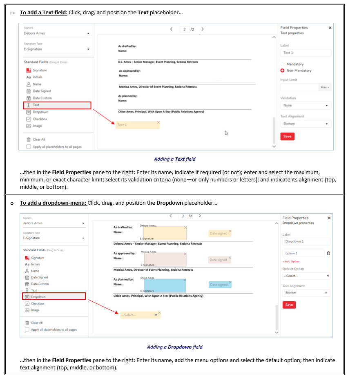The height and width of the screenshot is (380, 348).
Task: Remove the --Select-- placeholder with its X
Action: (x=159, y=313)
